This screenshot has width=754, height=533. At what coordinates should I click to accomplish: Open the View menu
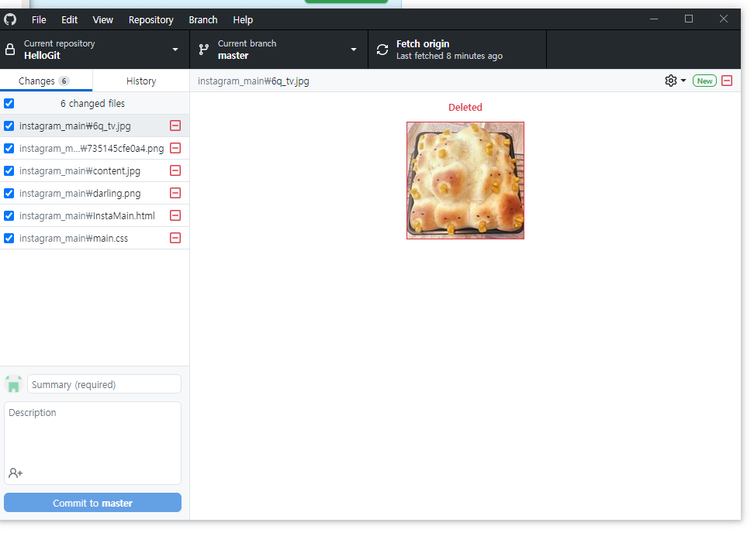(103, 19)
